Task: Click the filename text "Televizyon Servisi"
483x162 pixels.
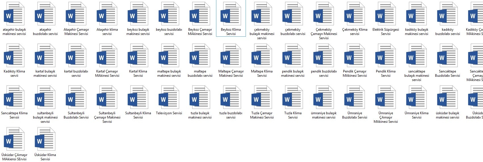Action: point(169,113)
